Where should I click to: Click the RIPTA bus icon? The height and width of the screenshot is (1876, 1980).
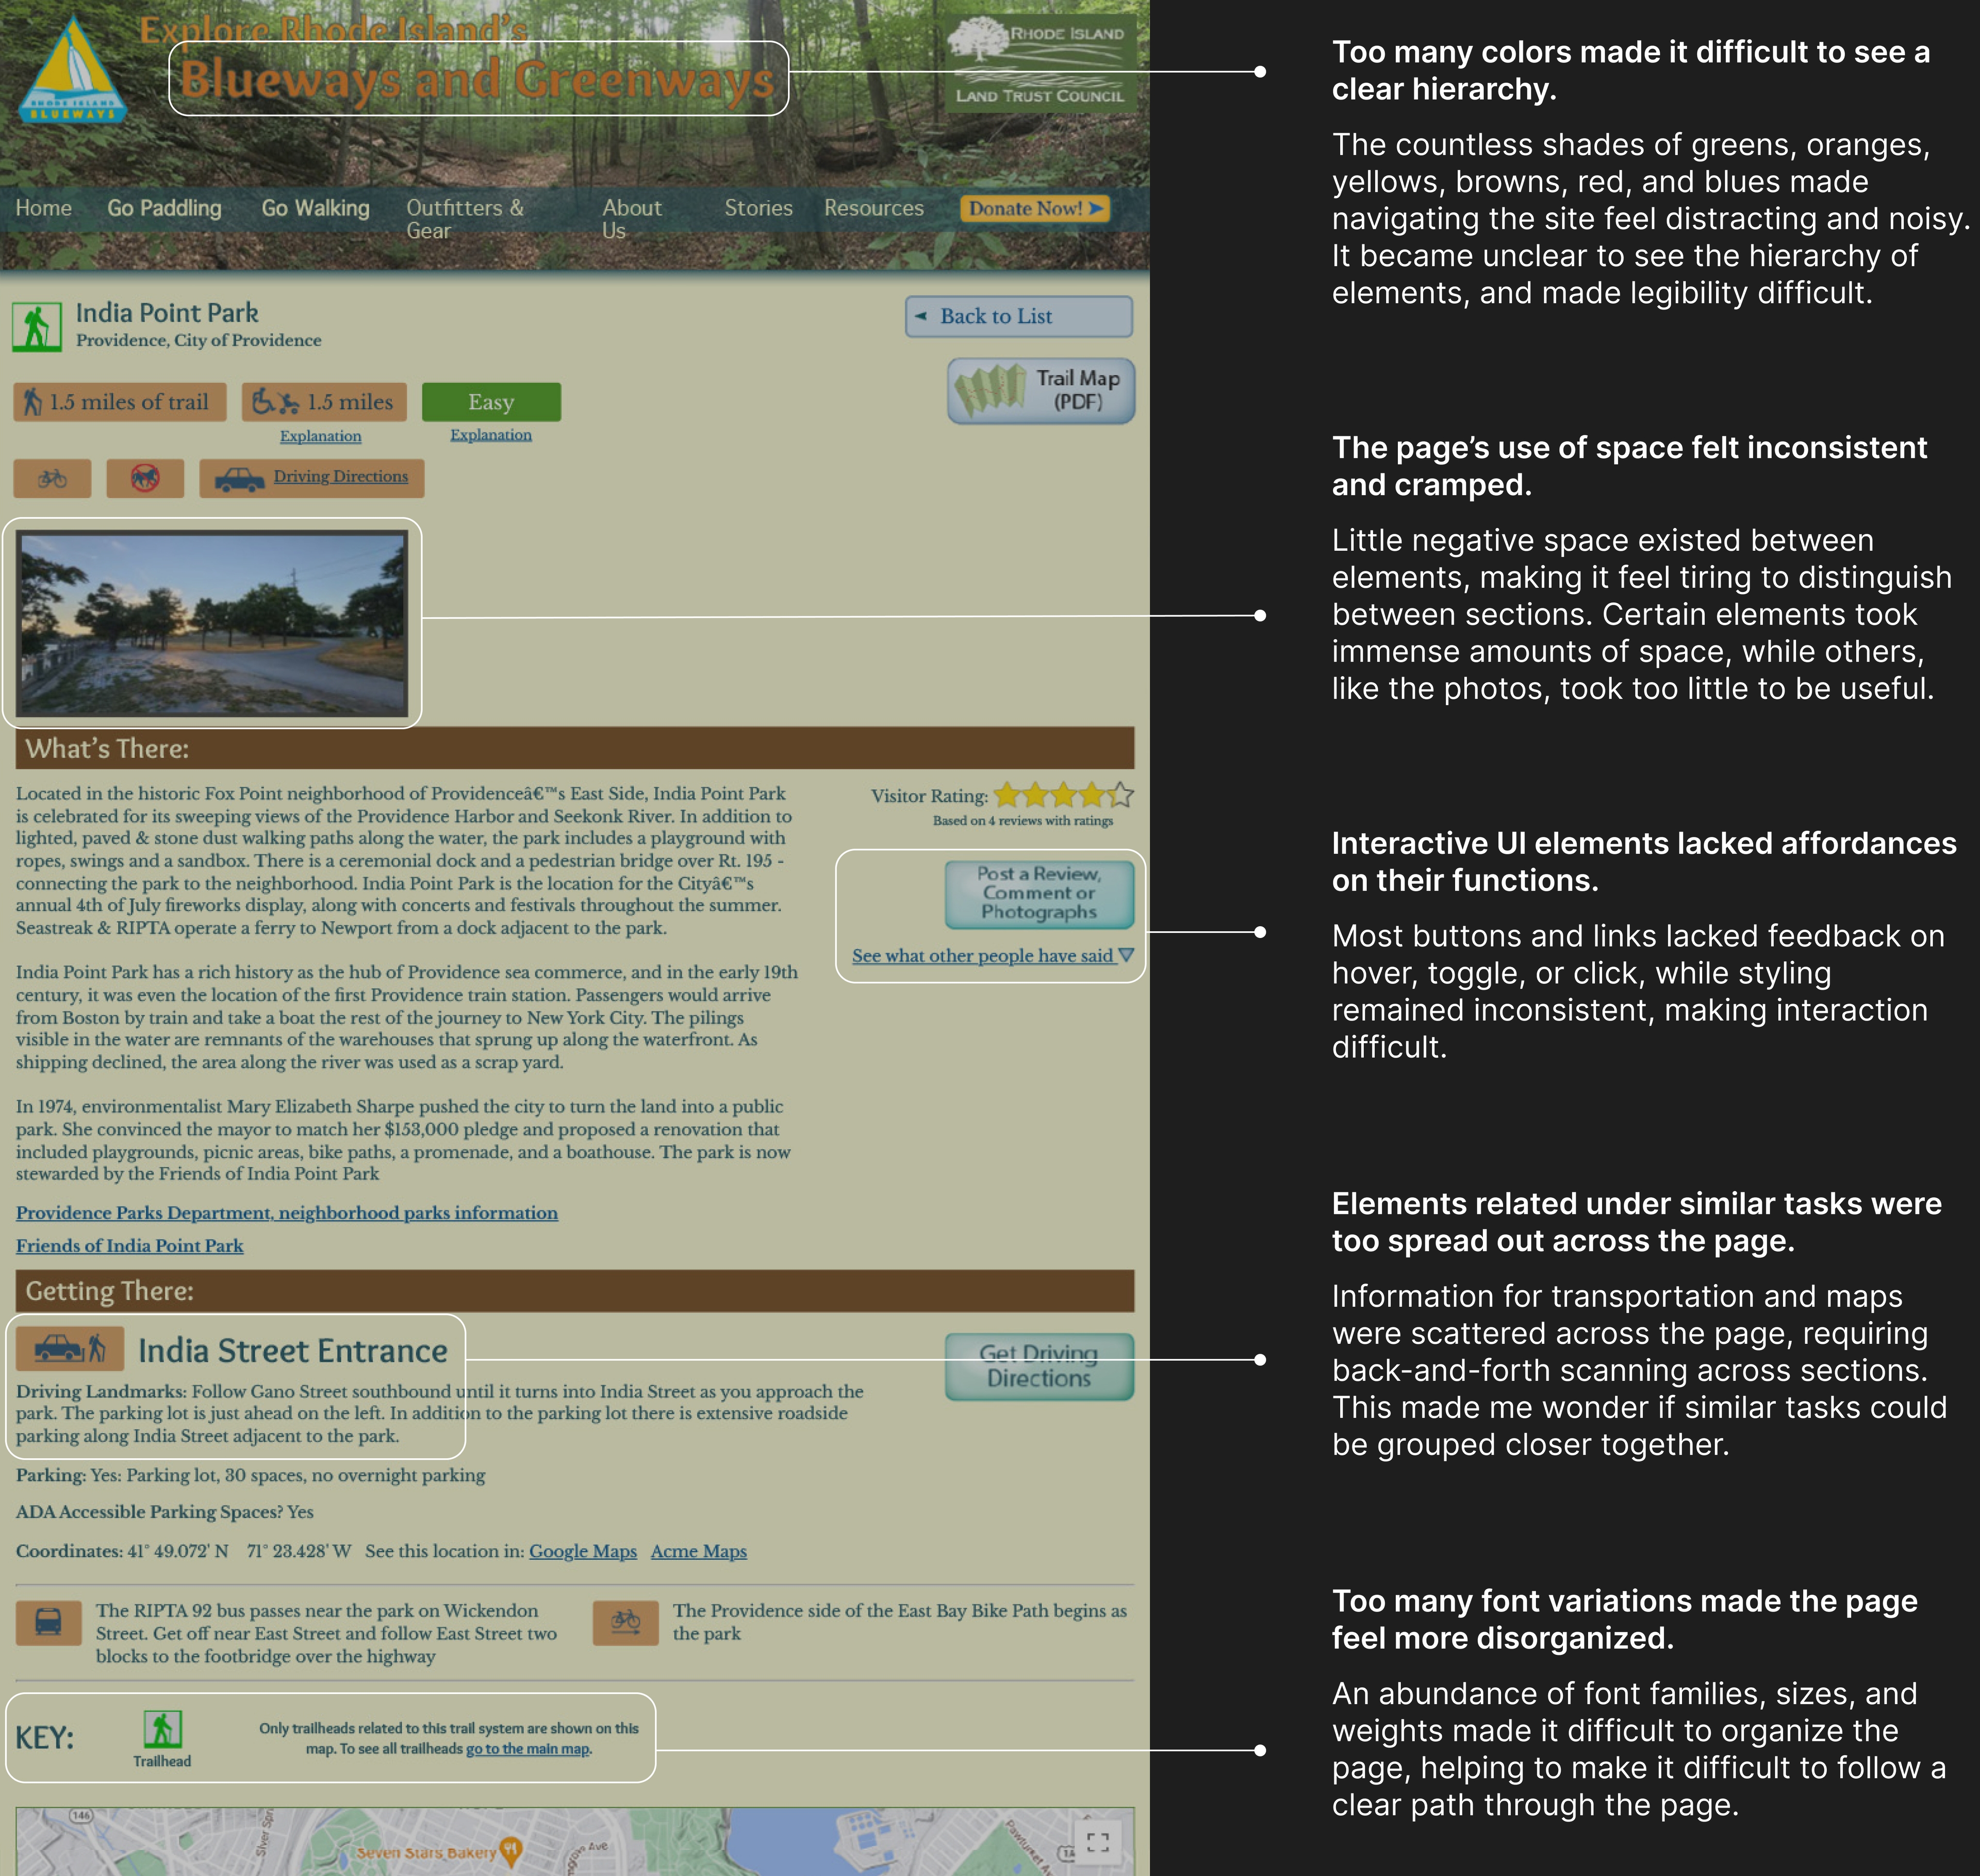(x=48, y=1621)
